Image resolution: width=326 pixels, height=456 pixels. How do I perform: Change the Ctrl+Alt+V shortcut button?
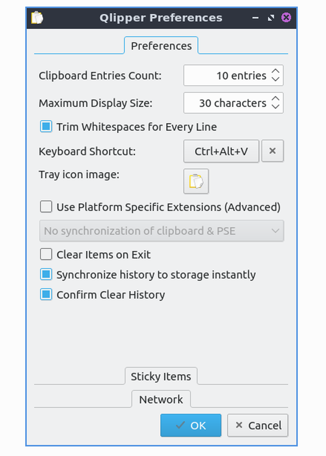[x=221, y=151]
